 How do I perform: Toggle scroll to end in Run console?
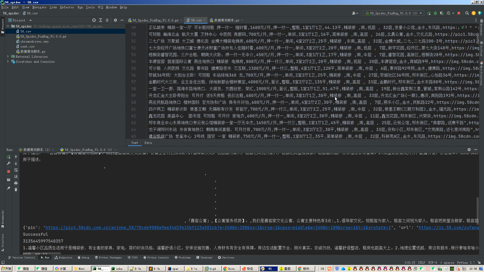[x=16, y=177]
